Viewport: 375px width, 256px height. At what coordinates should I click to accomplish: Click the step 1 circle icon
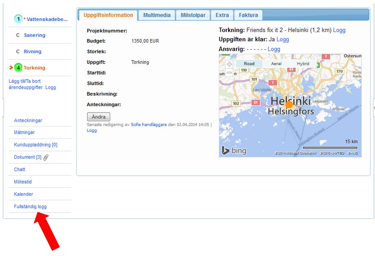point(18,19)
